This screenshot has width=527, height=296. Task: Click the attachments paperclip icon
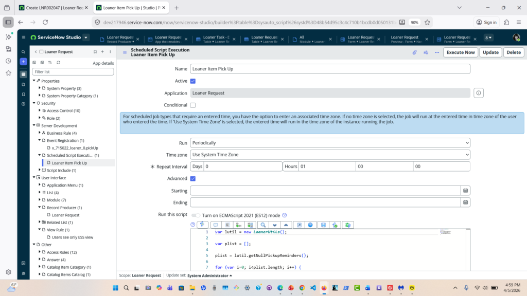pos(415,52)
